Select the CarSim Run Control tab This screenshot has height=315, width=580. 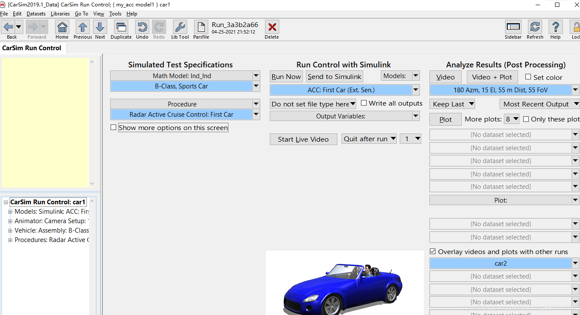(x=32, y=48)
